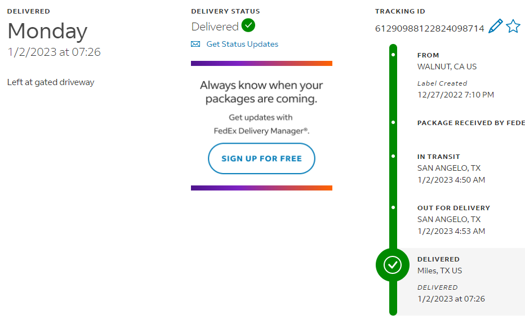Select the large delivered checkmark on timeline
525x319 pixels.
pos(392,264)
